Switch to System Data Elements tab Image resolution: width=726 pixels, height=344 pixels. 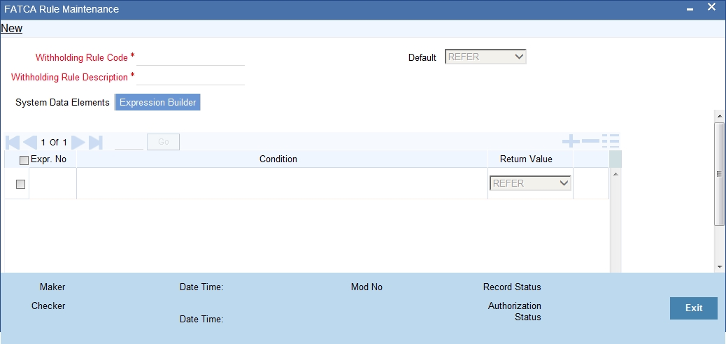[62, 102]
